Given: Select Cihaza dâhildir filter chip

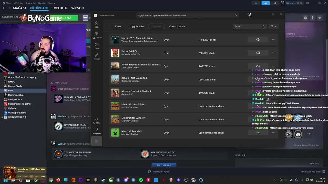Looking at the screenshot, I should [x=177, y=26].
